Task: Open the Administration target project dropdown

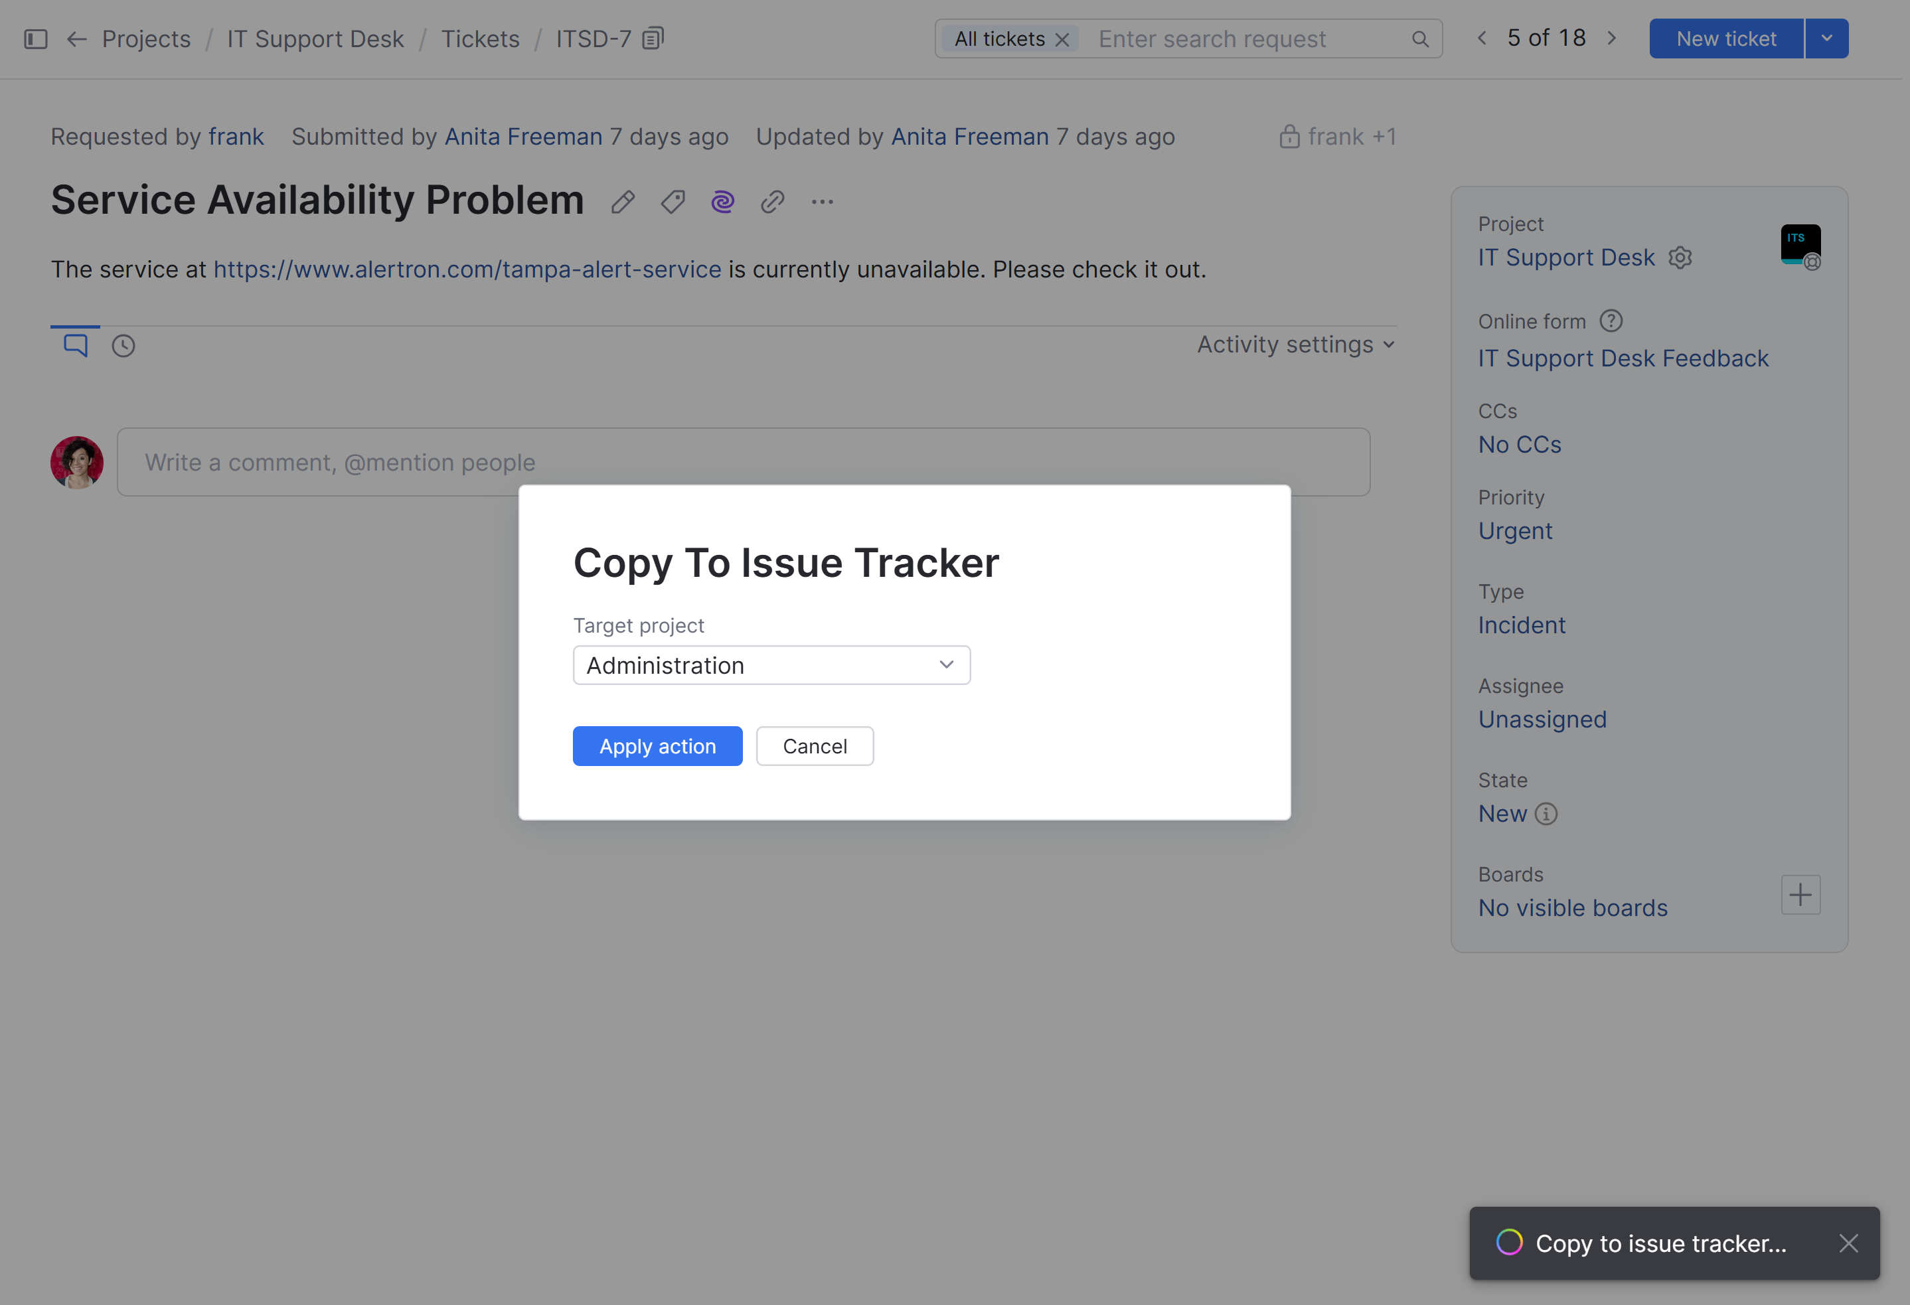Action: (771, 665)
